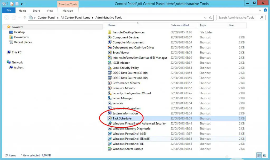The width and height of the screenshot is (270, 160).
Task: Click the Performance Monitor icon
Action: point(109,83)
